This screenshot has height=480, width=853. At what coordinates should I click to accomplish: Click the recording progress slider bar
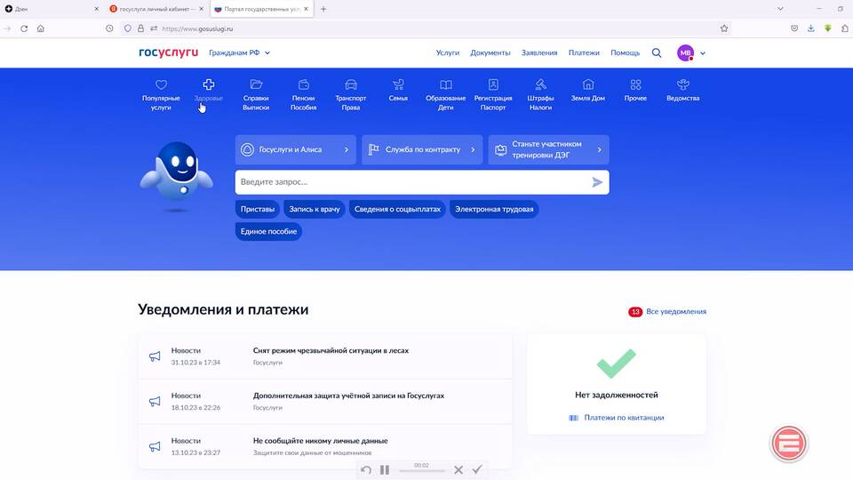click(x=421, y=471)
